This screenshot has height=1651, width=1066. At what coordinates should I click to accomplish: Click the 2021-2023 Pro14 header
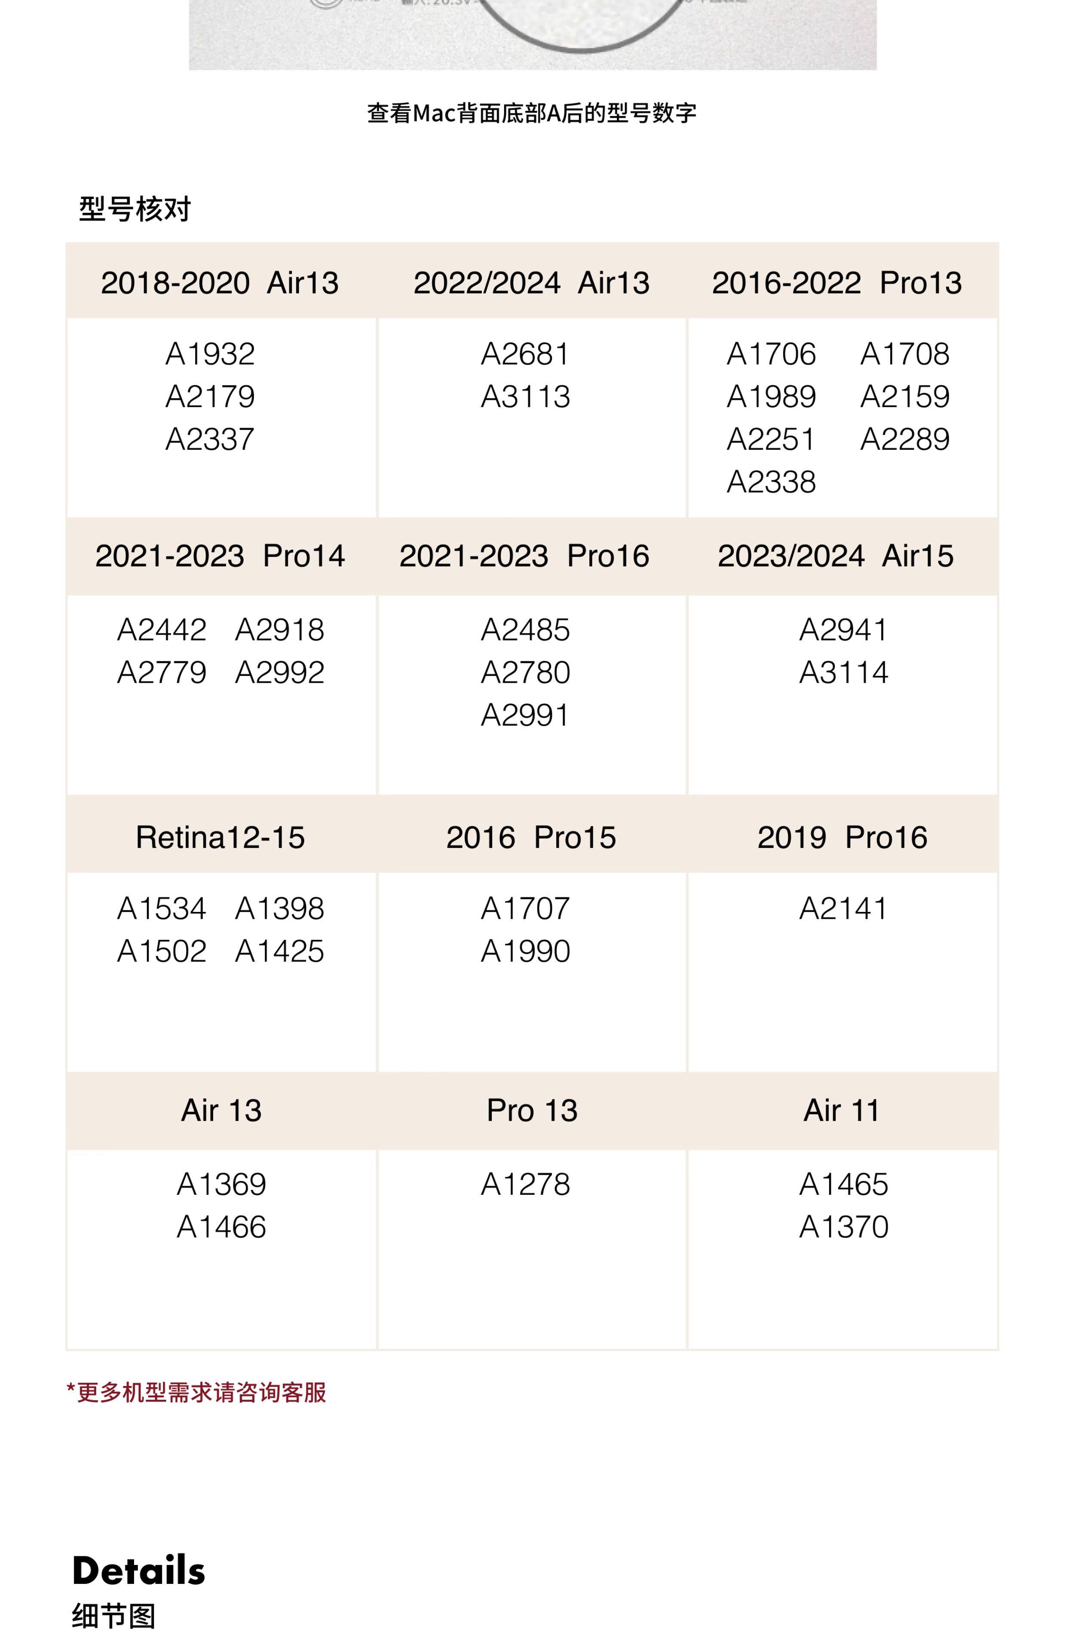220,556
